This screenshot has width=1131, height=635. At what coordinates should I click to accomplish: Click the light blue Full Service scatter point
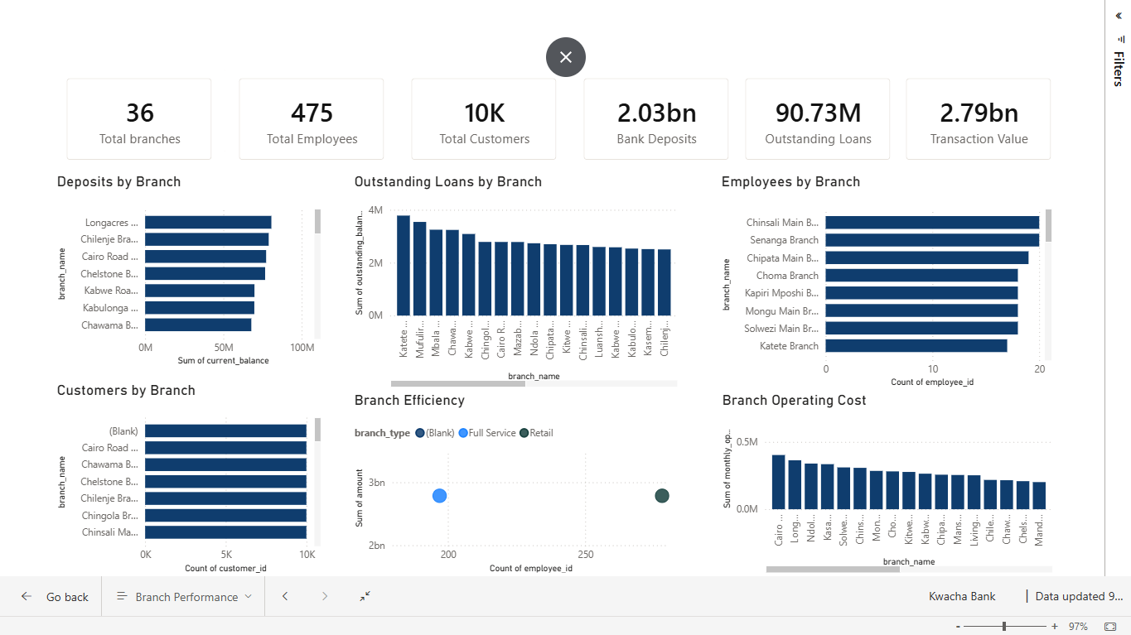pos(440,496)
